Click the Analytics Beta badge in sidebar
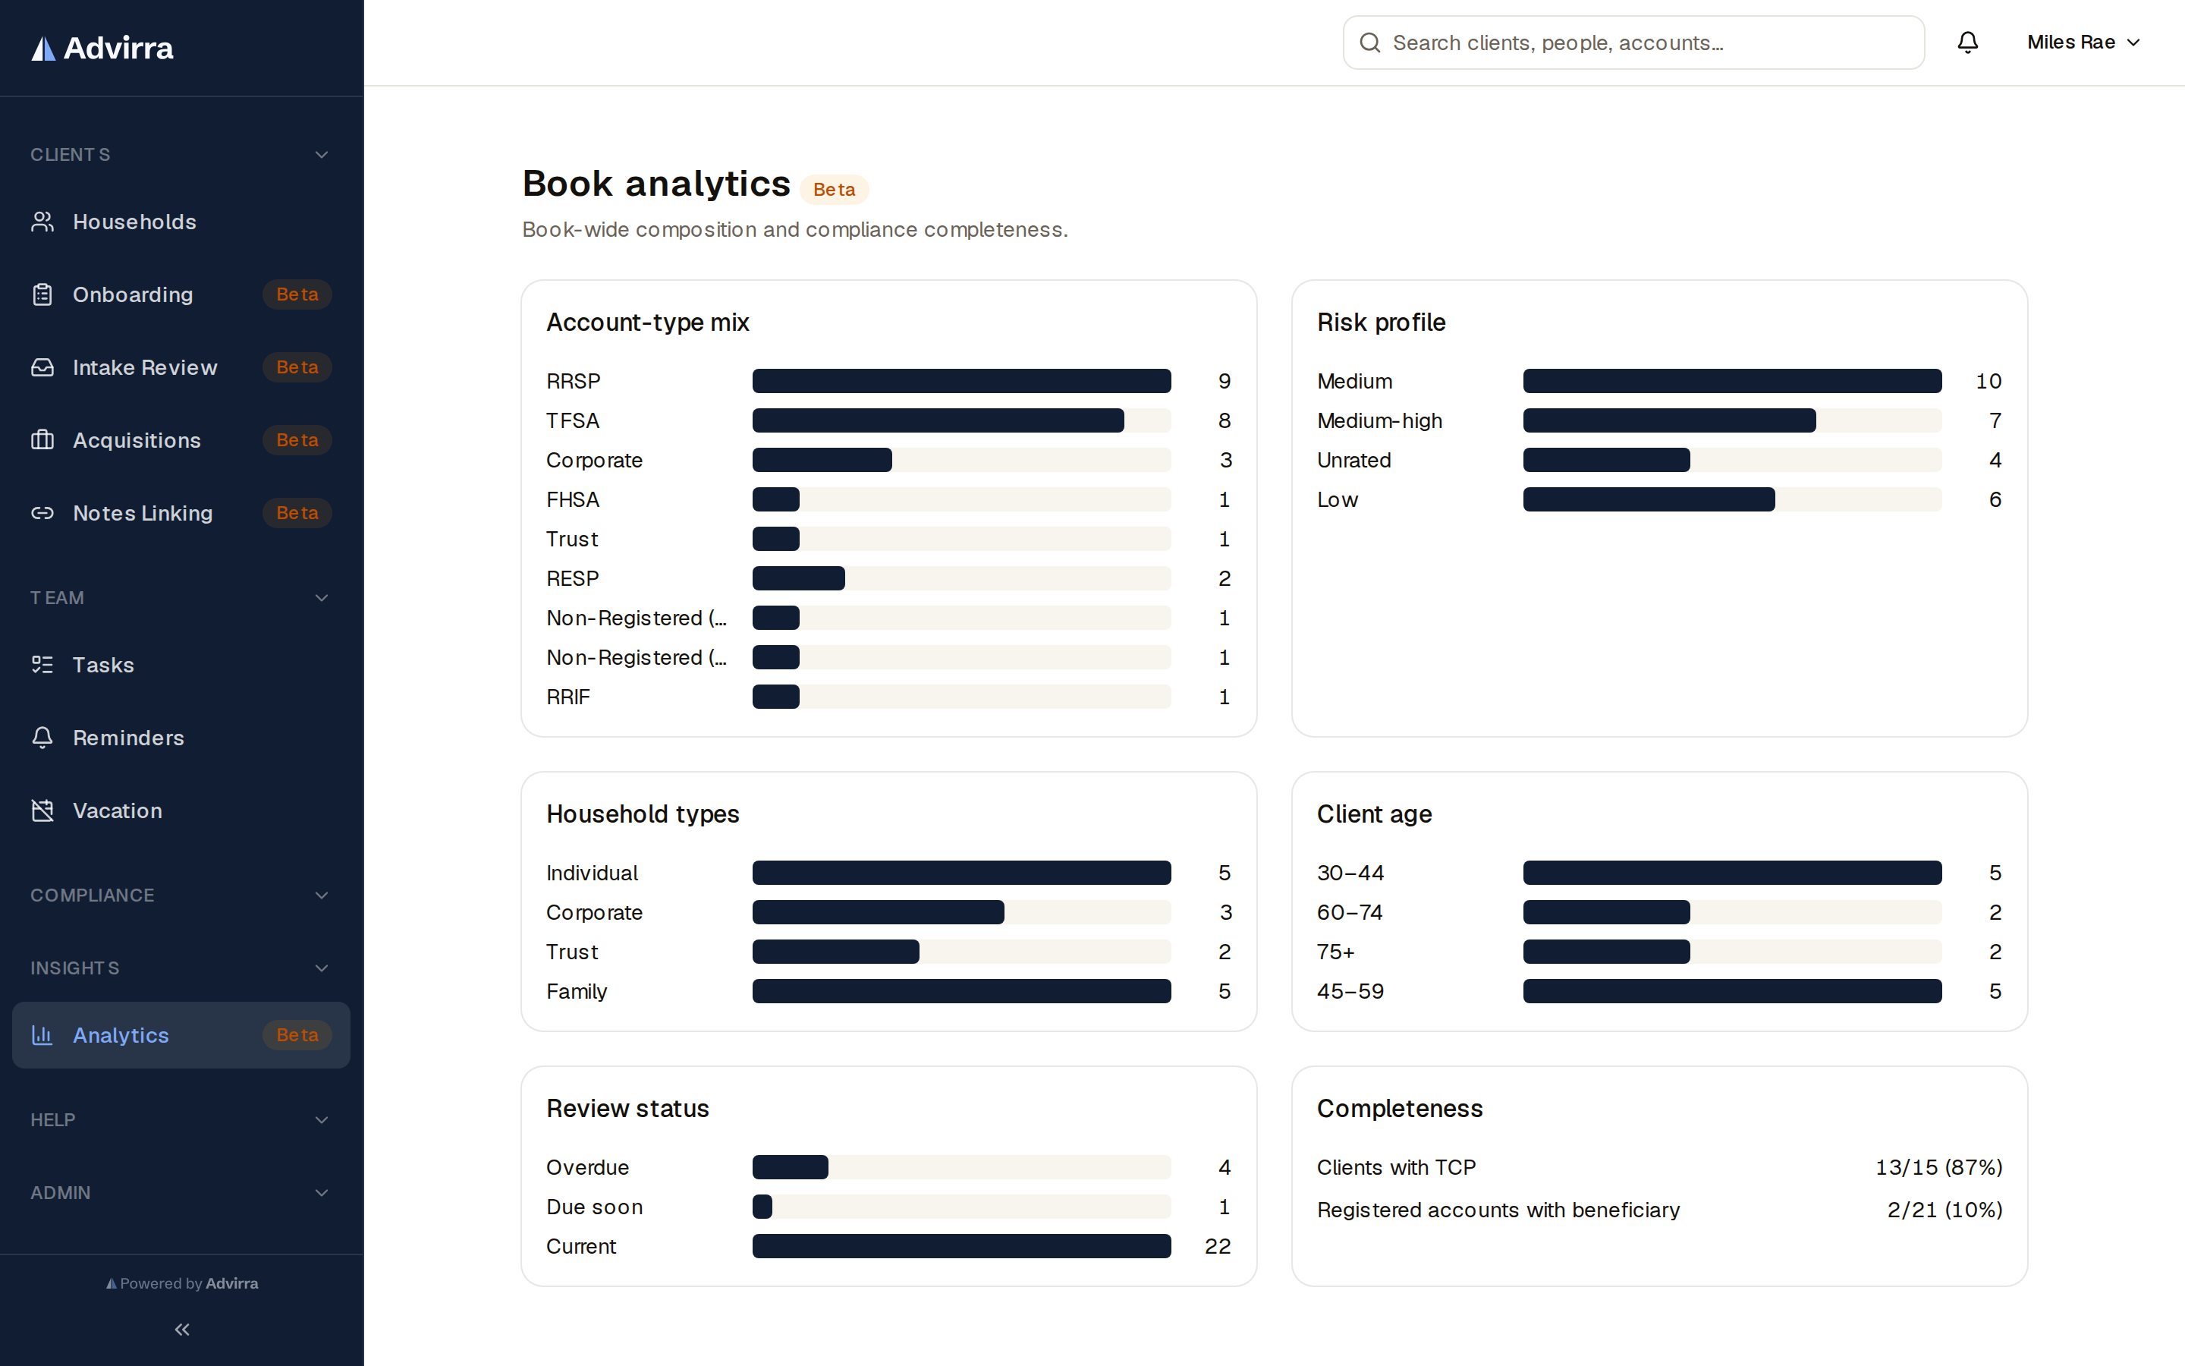2185x1366 pixels. pos(297,1035)
